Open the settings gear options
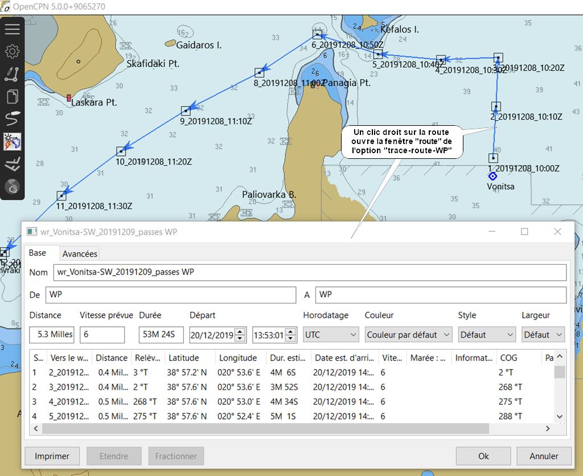This screenshot has height=476, width=583. (x=13, y=52)
